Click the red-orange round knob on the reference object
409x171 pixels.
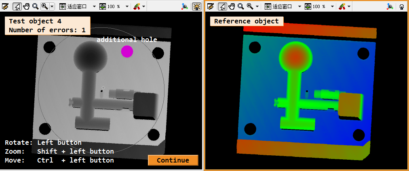click(295, 56)
